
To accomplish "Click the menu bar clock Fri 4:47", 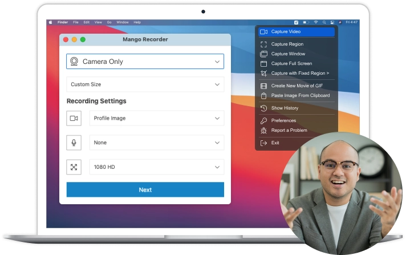I will tap(352, 22).
